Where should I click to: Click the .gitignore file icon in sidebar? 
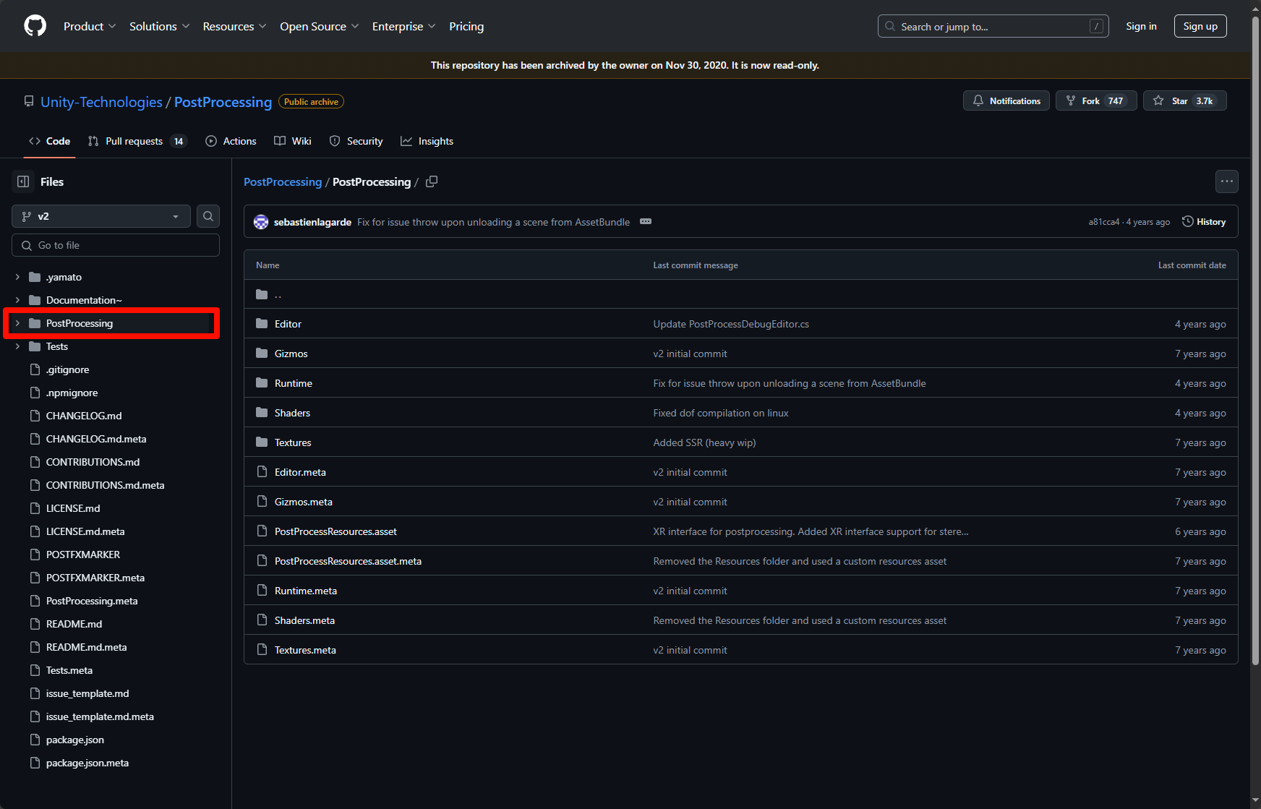[35, 369]
